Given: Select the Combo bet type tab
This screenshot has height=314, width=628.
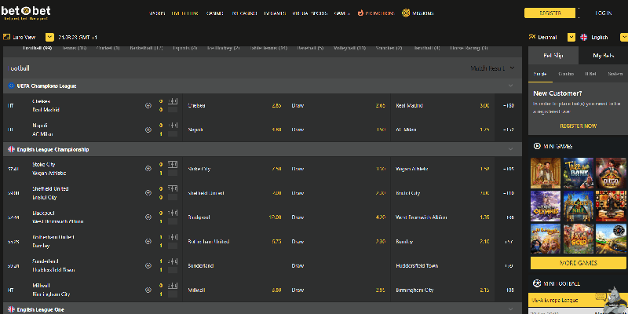Looking at the screenshot, I should pyautogui.click(x=565, y=74).
